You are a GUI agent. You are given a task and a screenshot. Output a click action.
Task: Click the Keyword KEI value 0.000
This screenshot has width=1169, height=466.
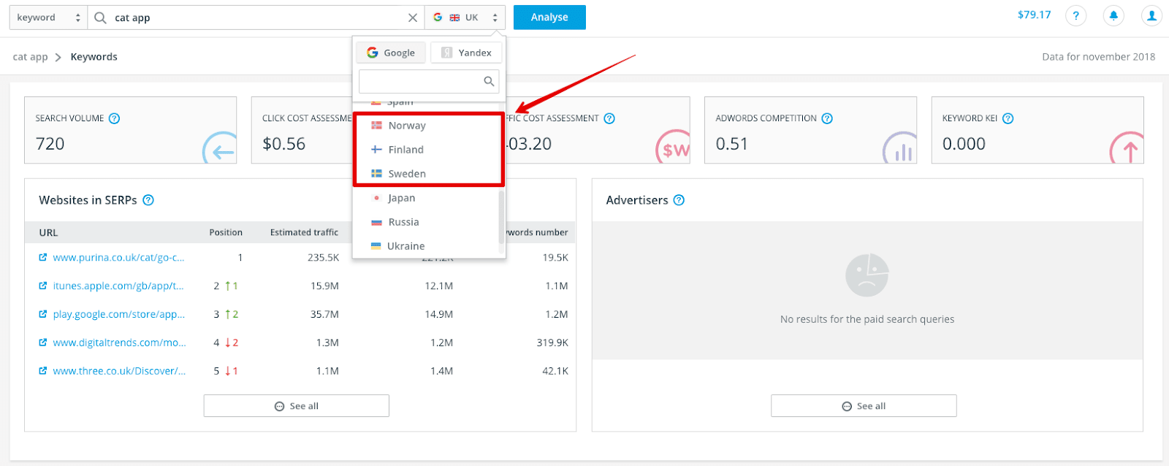point(964,144)
